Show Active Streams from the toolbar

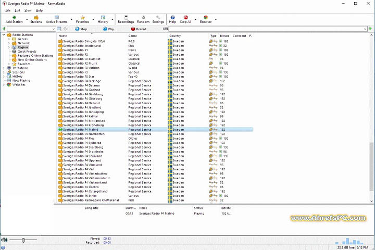[x=57, y=19]
